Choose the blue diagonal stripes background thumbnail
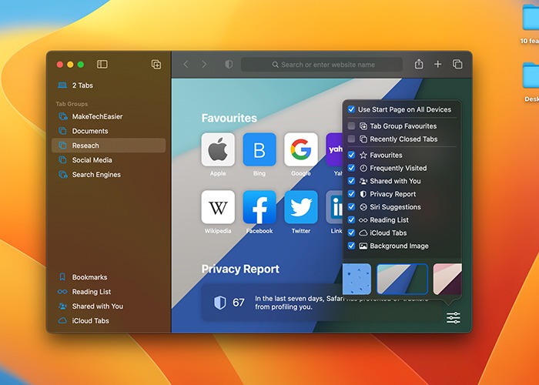 402,279
